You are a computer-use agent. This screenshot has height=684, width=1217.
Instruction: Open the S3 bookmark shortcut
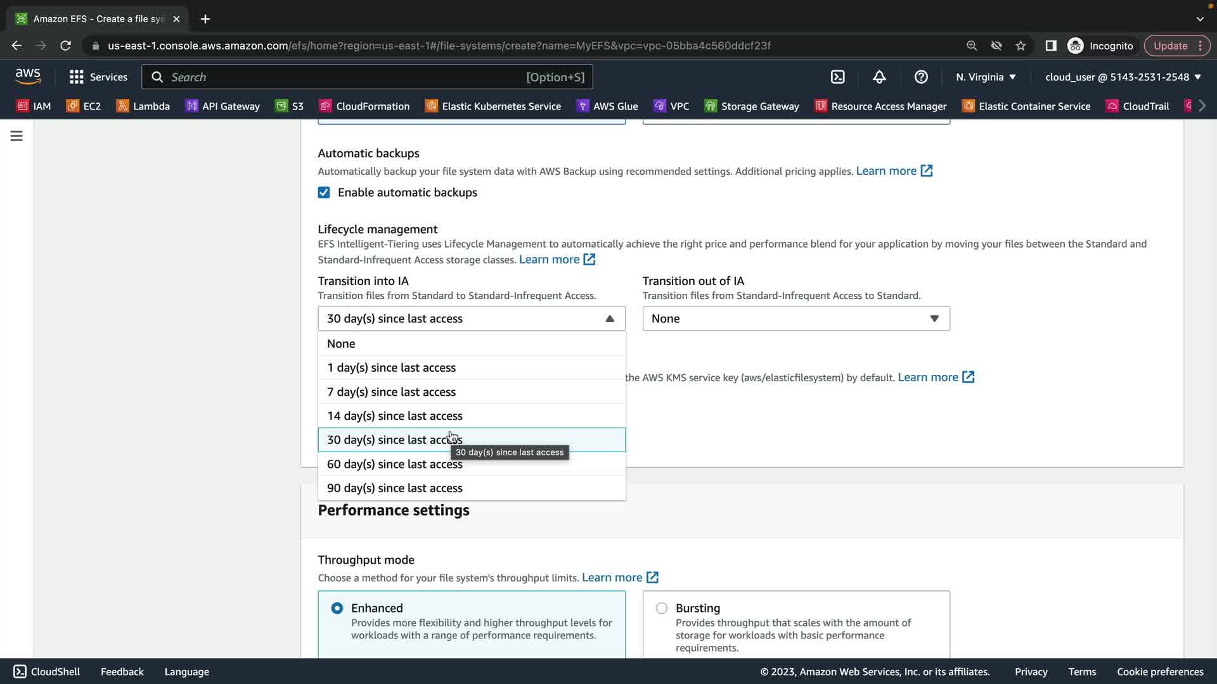coord(289,106)
